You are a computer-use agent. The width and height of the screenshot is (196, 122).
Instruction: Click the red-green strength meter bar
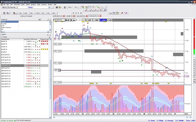[194, 37]
